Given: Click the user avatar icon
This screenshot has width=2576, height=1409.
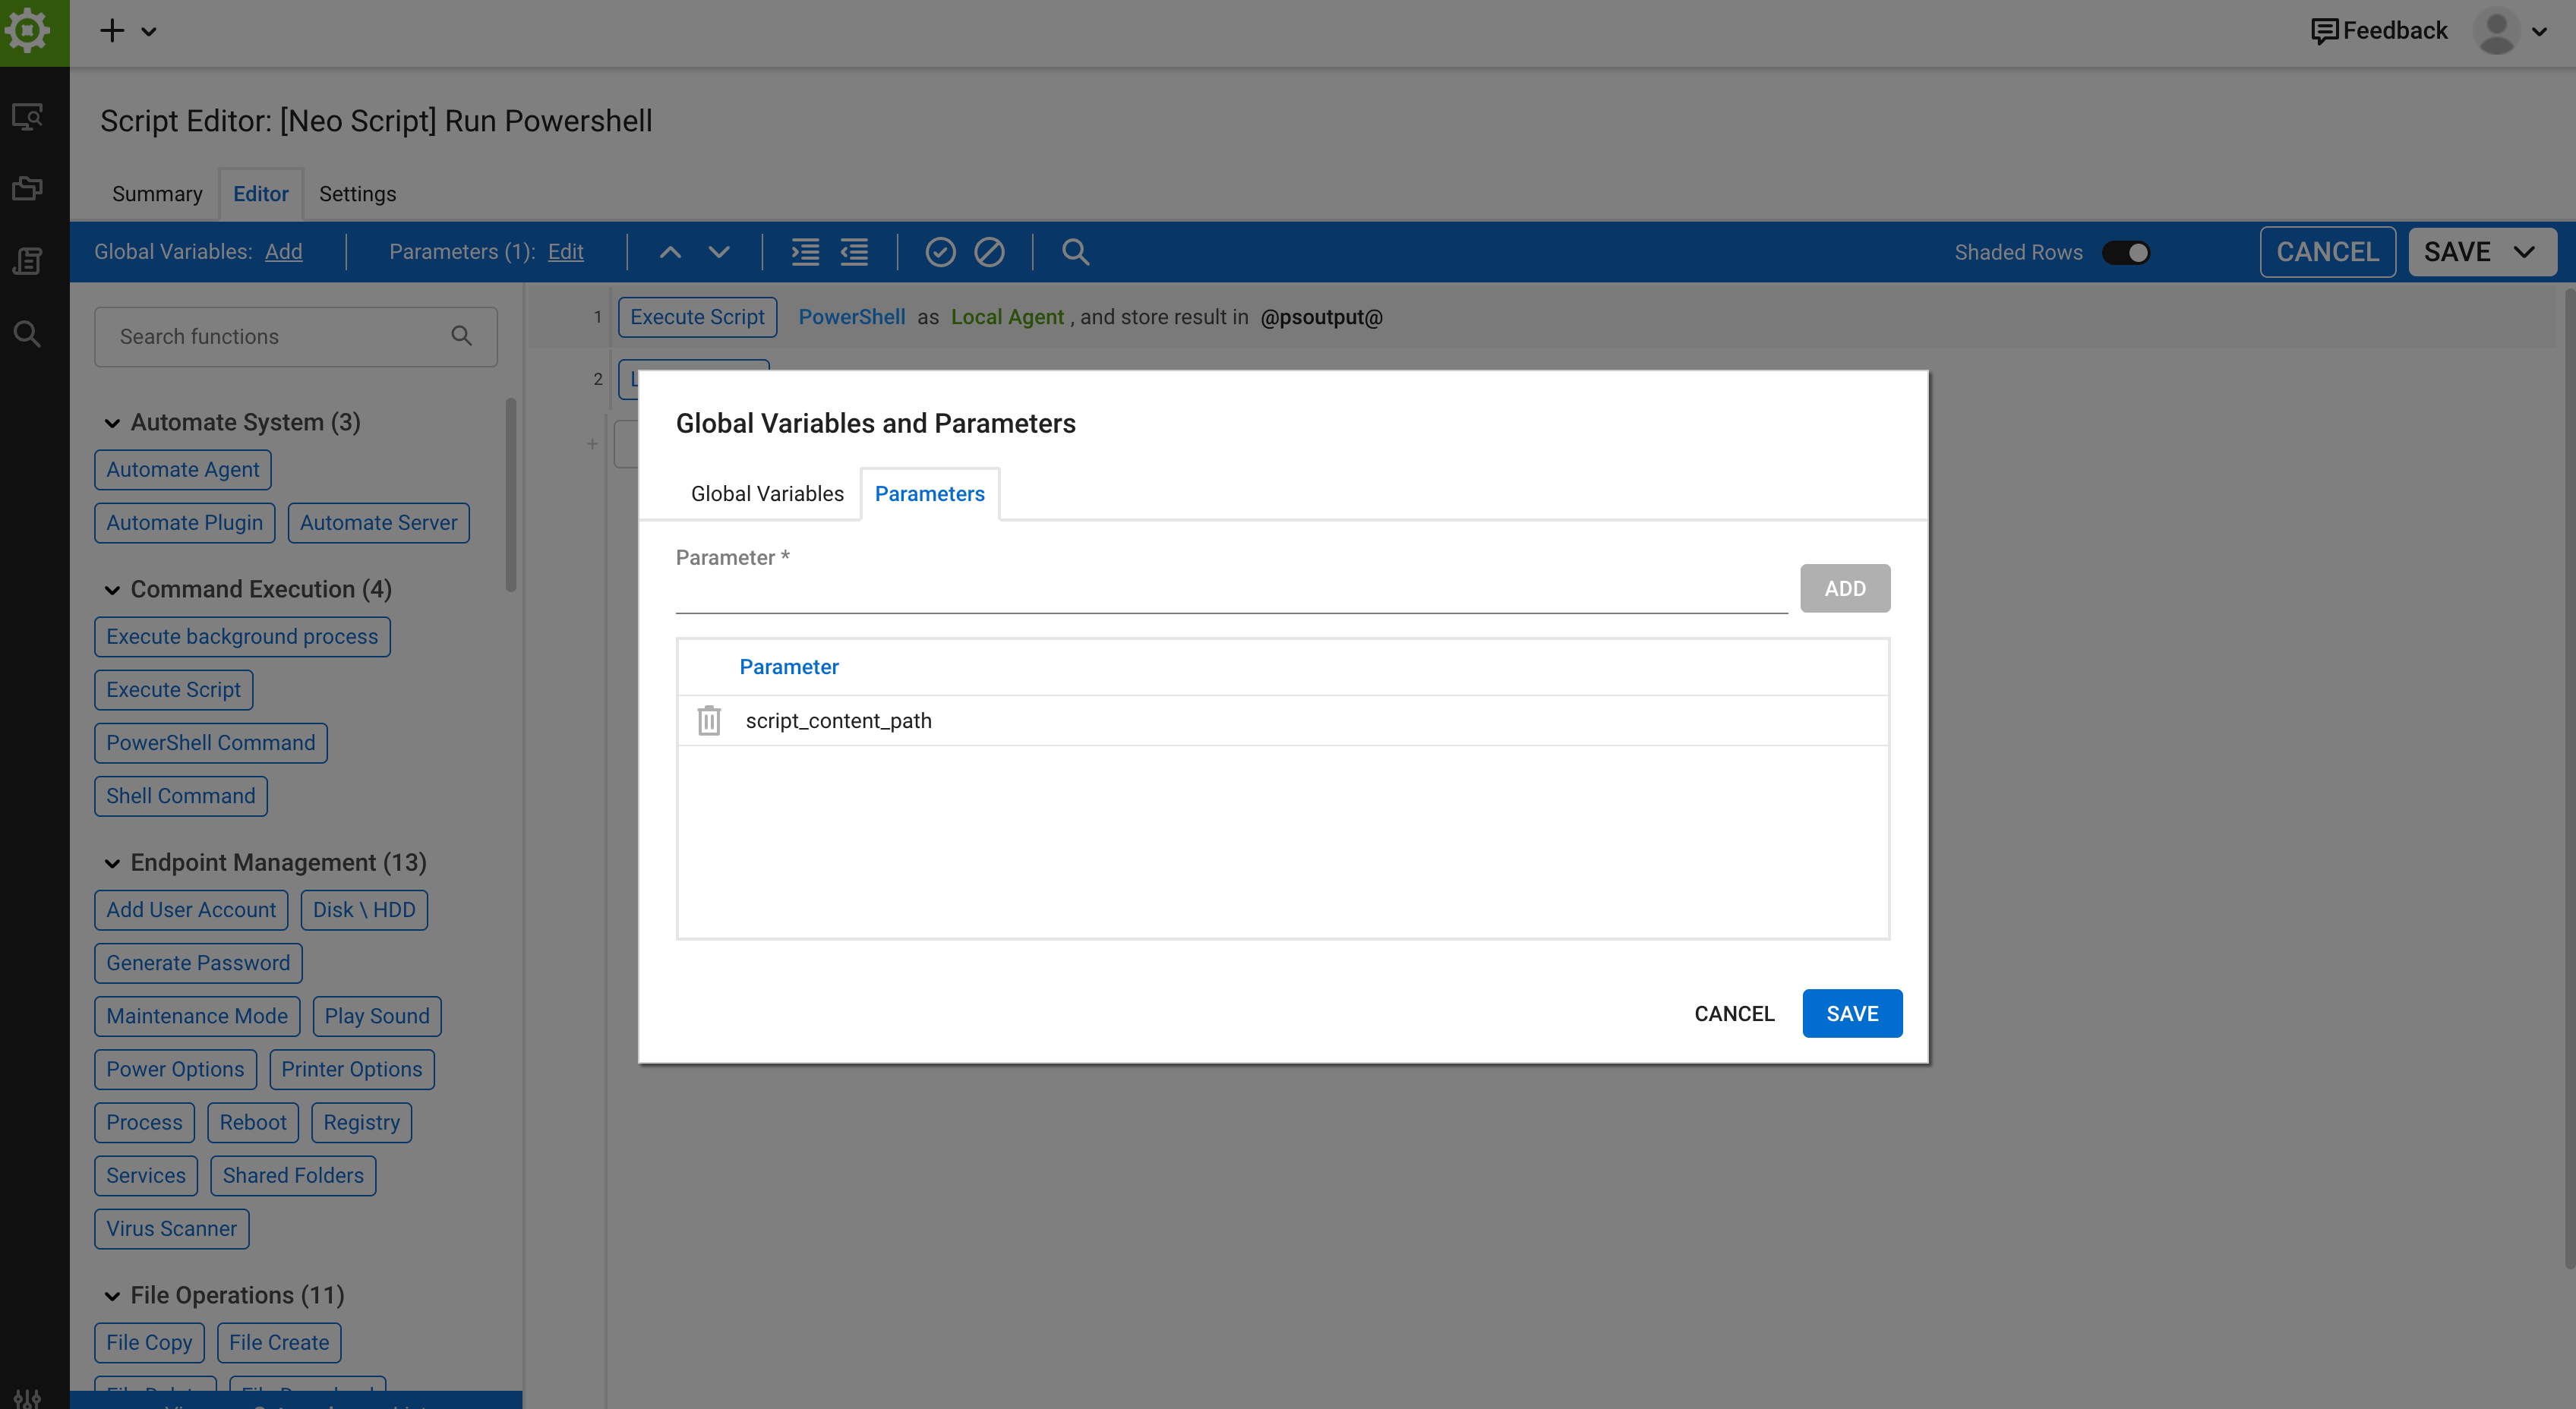Looking at the screenshot, I should pos(2497,31).
